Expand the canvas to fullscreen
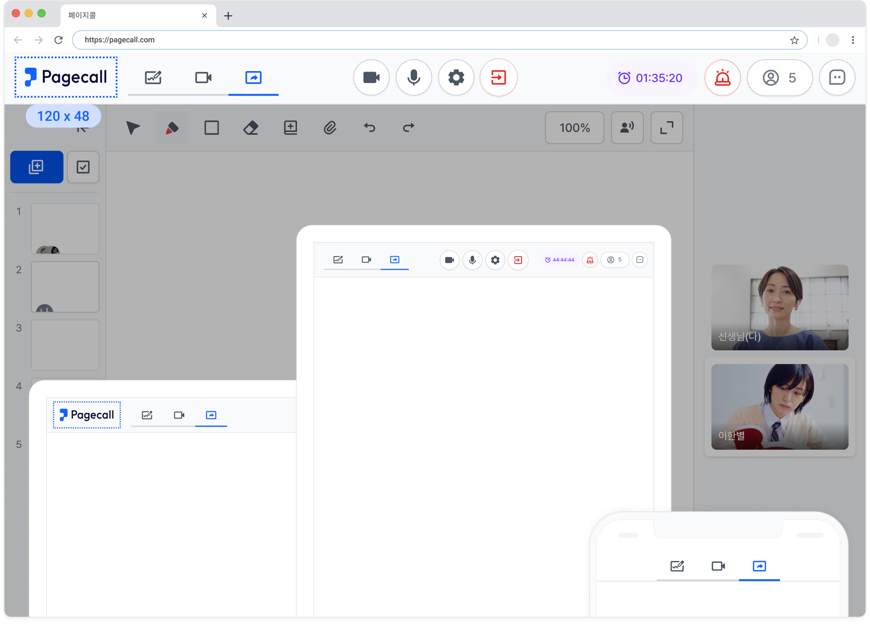 (x=667, y=128)
